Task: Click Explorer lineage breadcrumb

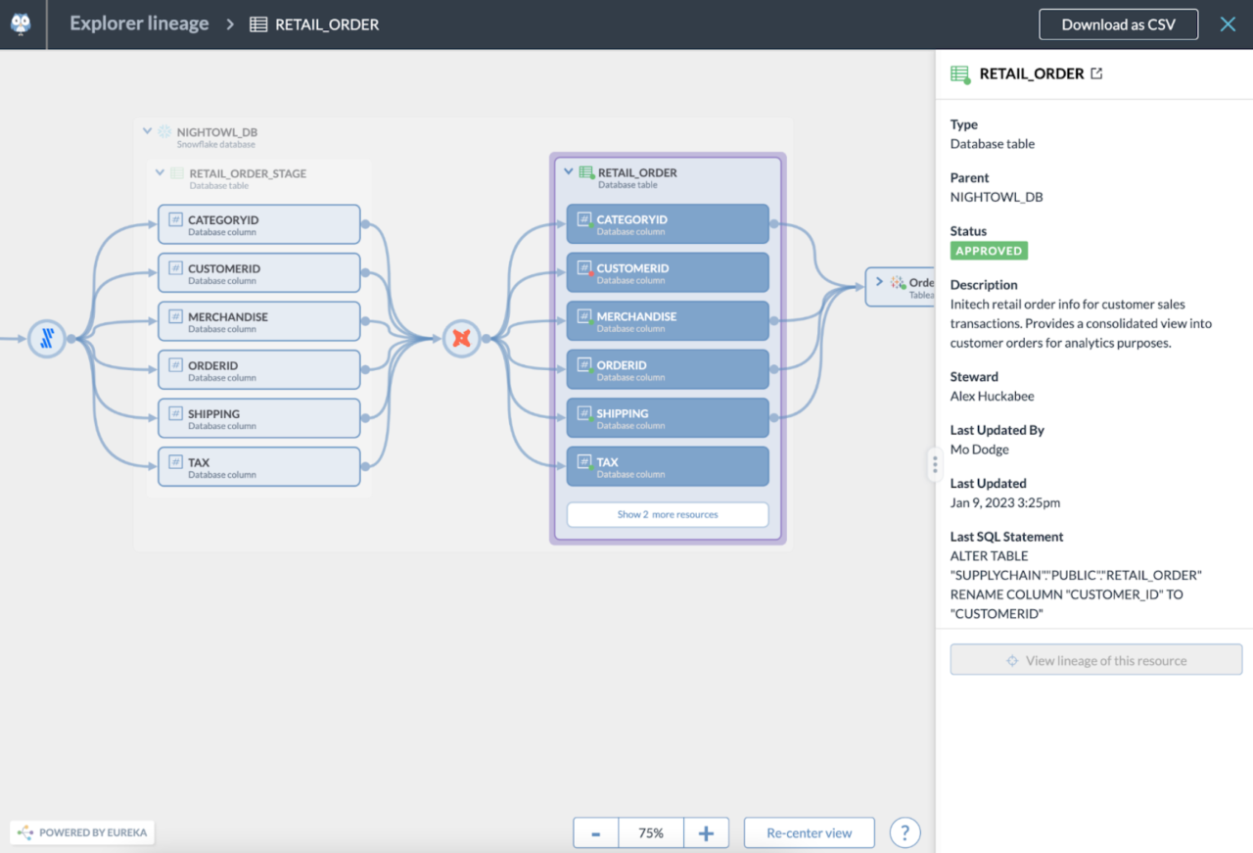Action: click(139, 24)
